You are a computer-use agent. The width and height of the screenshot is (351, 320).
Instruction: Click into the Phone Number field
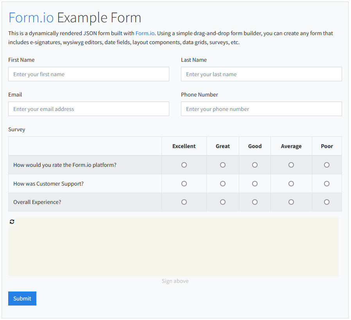261,109
